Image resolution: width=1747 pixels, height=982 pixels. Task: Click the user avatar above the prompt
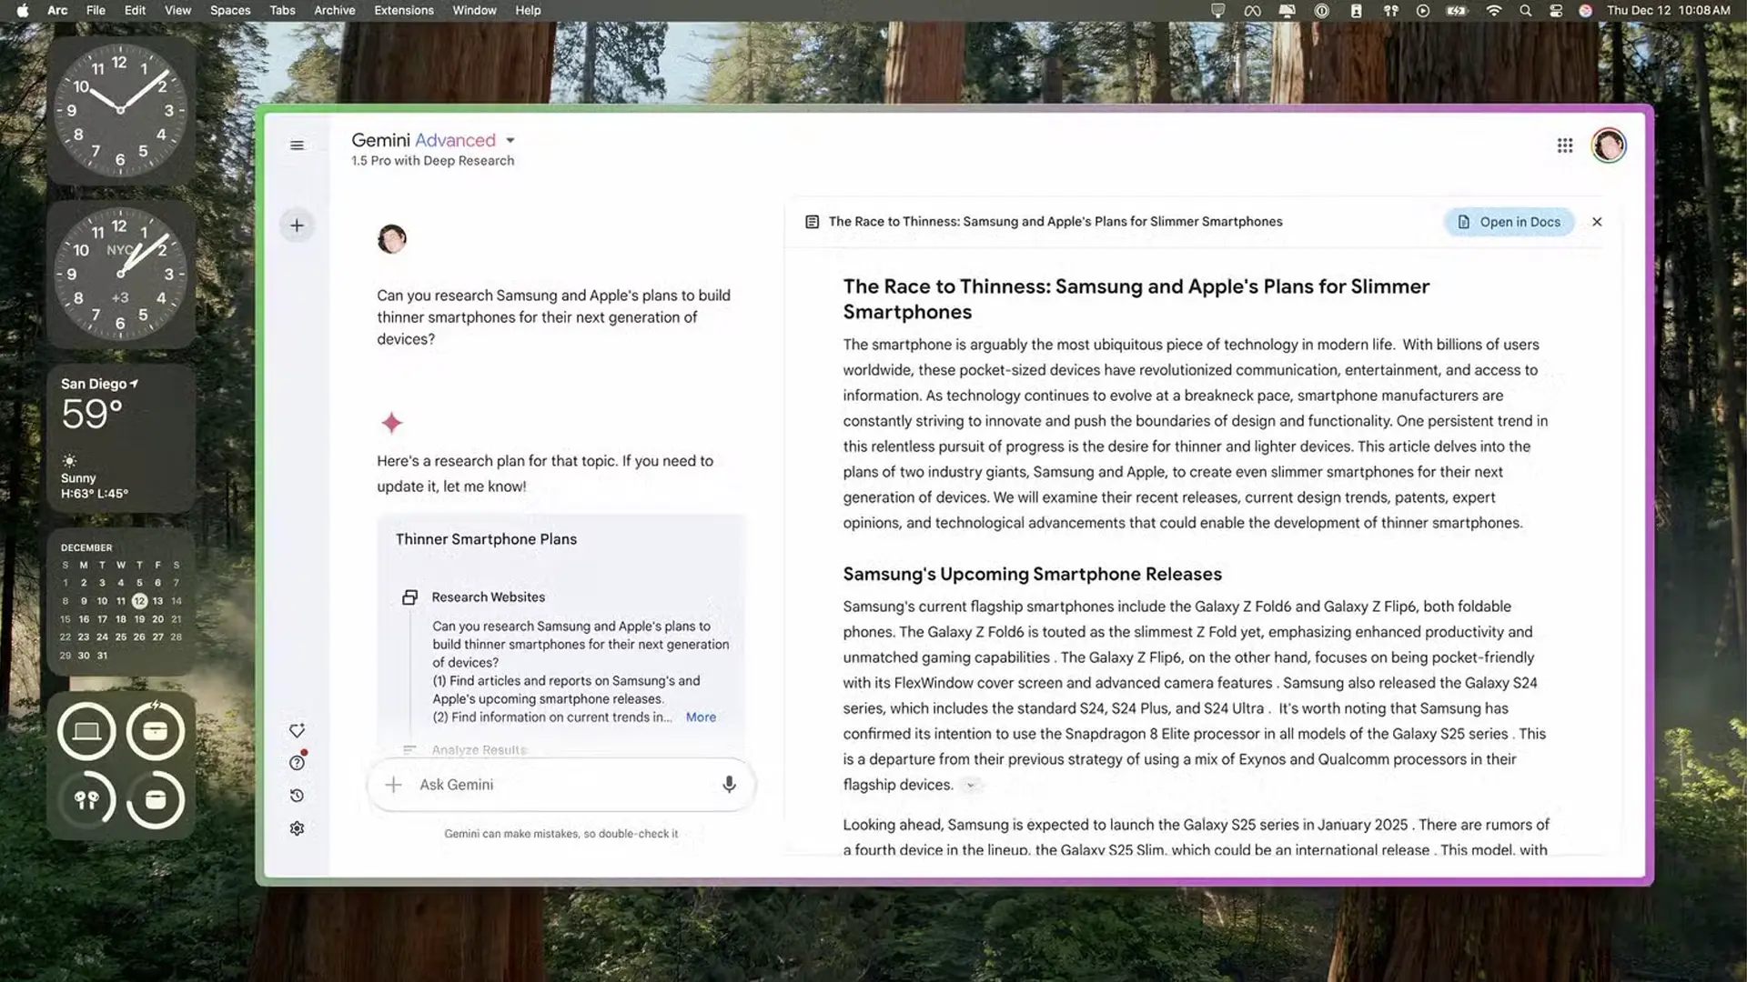[392, 239]
